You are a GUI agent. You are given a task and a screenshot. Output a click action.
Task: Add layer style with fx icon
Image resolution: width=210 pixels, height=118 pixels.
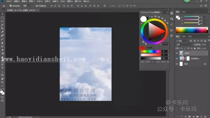click(x=186, y=117)
